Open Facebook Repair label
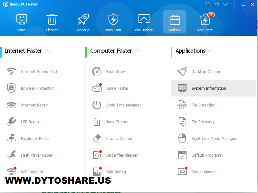The height and width of the screenshot is (193, 258). (x=35, y=139)
